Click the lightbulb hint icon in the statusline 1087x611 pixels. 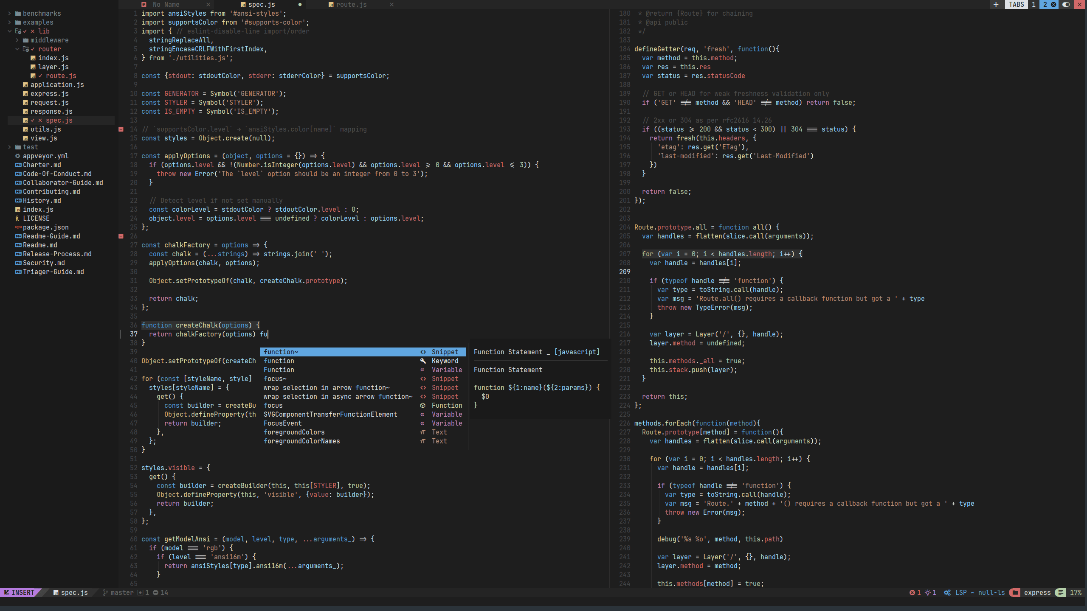(x=928, y=592)
